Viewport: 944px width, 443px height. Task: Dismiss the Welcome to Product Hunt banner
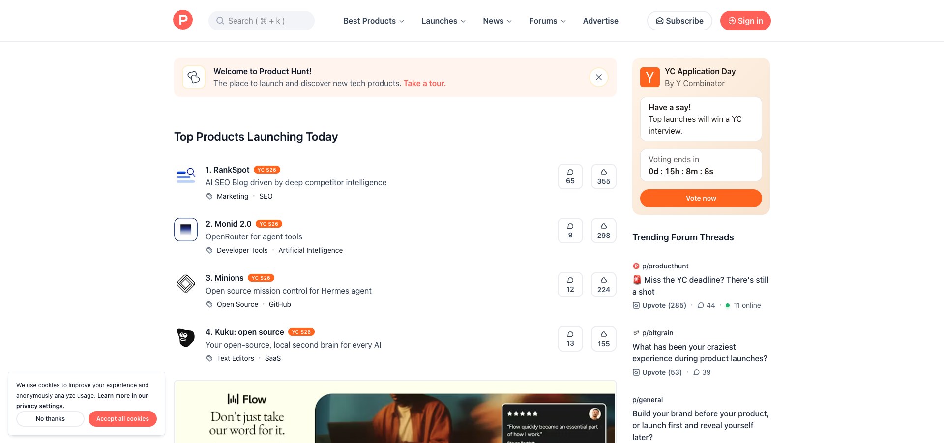point(599,77)
